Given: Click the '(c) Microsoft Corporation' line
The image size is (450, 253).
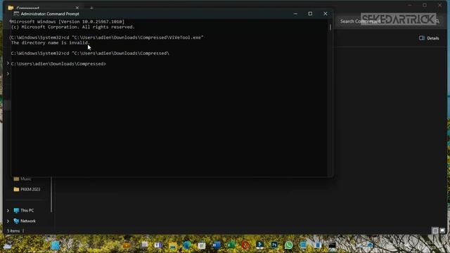Looking at the screenshot, I should pos(73,27).
